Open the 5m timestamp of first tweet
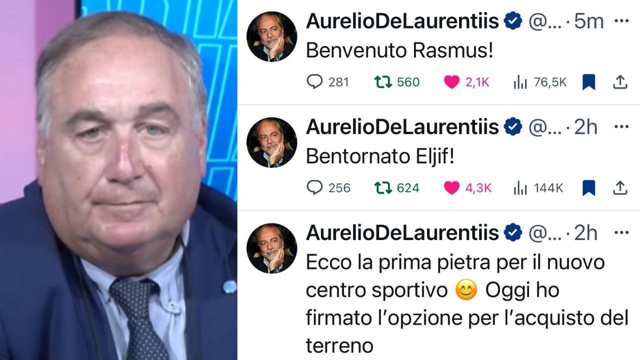The width and height of the screenshot is (640, 360). (x=589, y=21)
